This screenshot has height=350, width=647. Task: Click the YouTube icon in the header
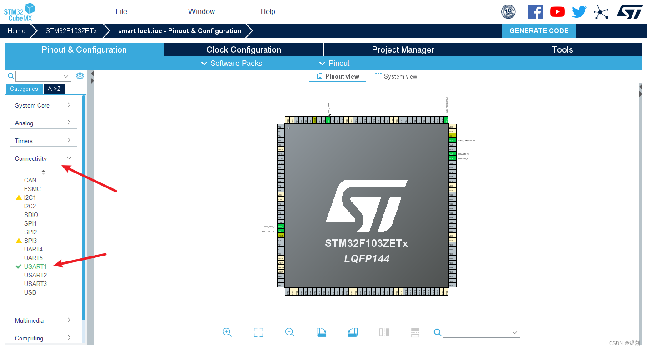[x=557, y=11]
